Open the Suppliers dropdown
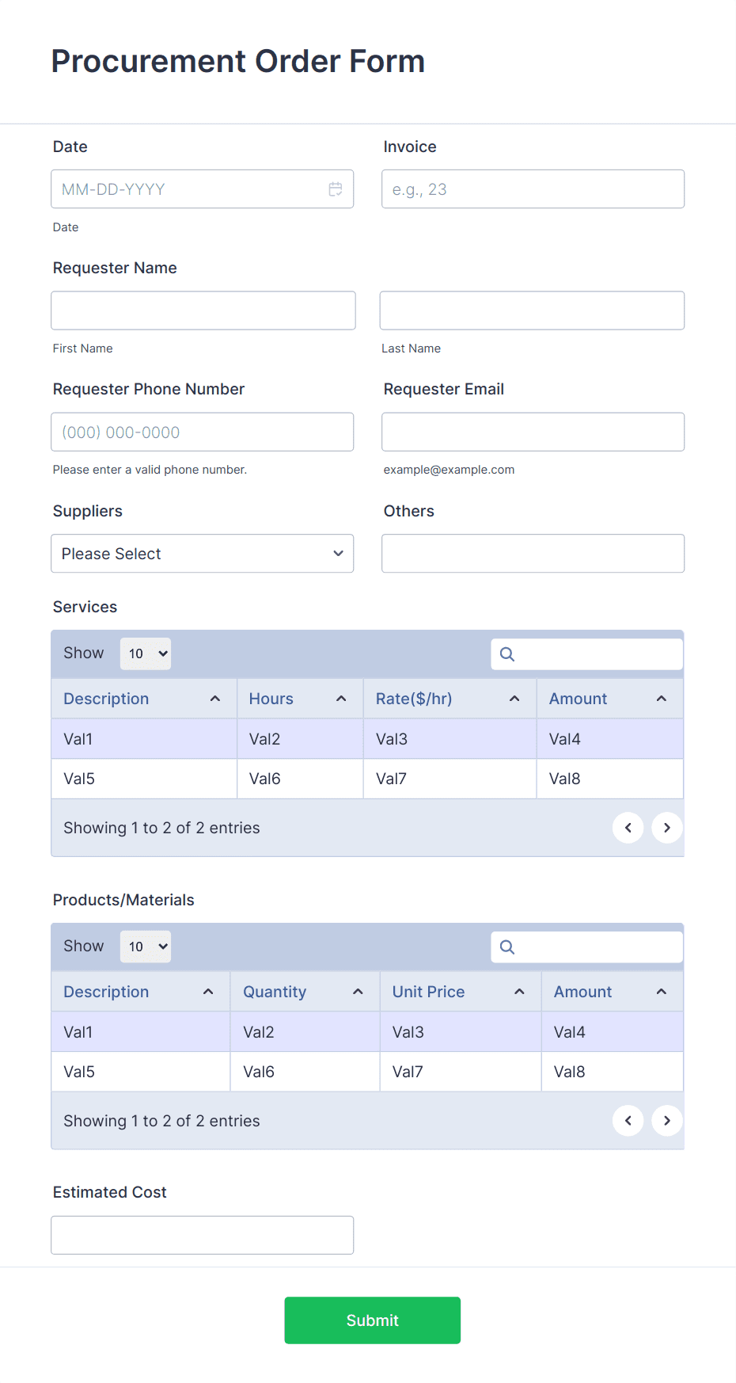 [x=202, y=553]
